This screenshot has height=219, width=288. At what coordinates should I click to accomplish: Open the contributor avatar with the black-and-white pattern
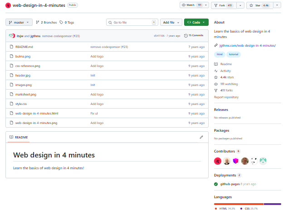[254, 161]
